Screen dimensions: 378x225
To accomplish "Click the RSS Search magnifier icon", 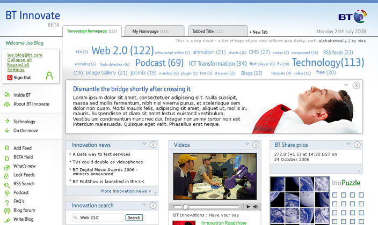I will pyautogui.click(x=7, y=185).
